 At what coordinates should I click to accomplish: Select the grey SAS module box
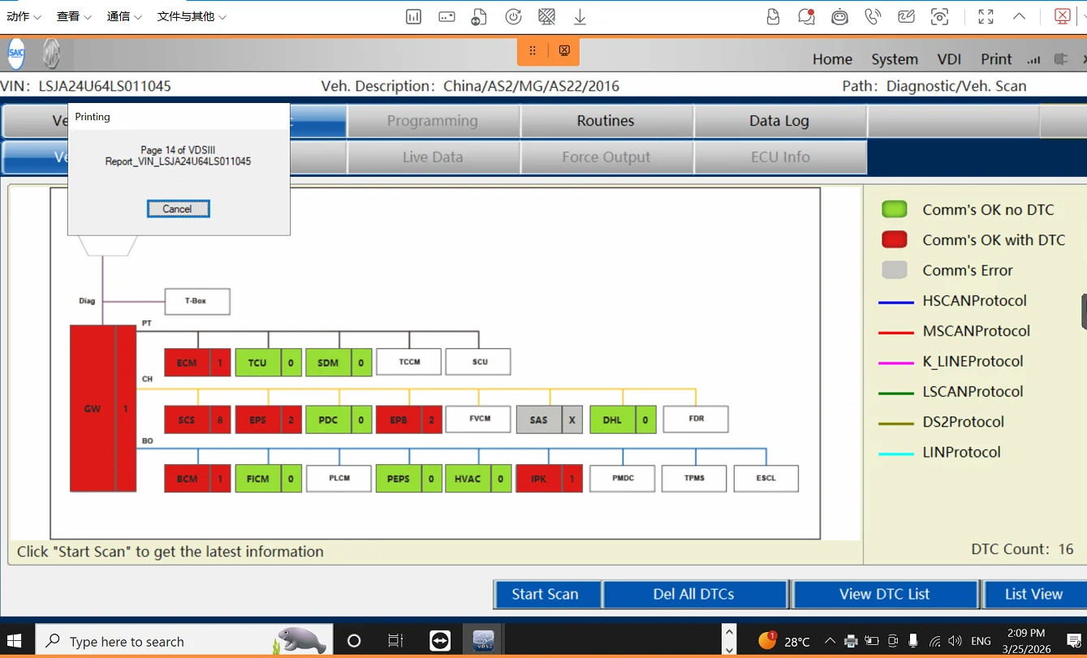[x=539, y=420]
